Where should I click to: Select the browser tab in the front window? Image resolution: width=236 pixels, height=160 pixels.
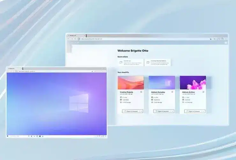coord(15,68)
